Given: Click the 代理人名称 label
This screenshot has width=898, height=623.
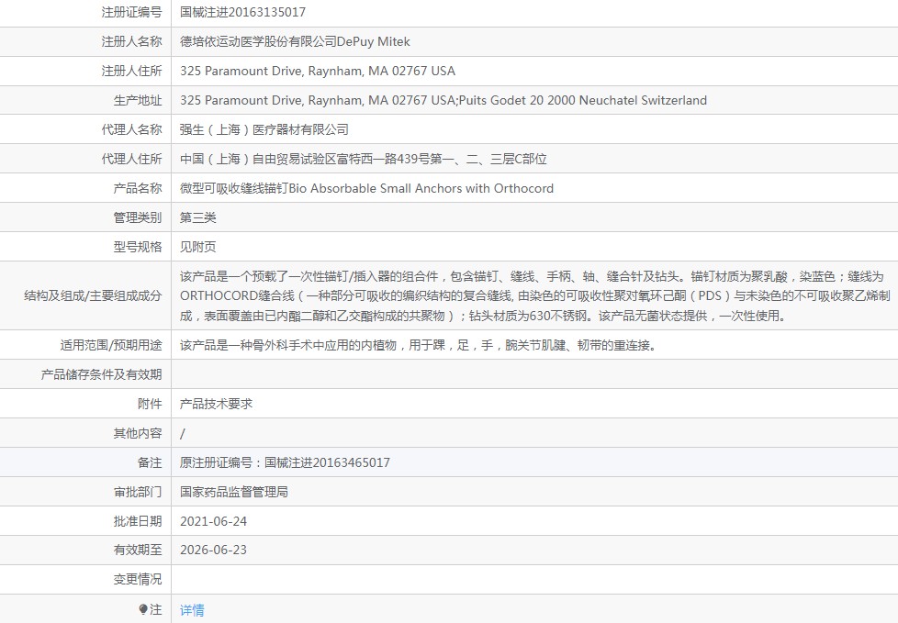Looking at the screenshot, I should click(x=131, y=129).
